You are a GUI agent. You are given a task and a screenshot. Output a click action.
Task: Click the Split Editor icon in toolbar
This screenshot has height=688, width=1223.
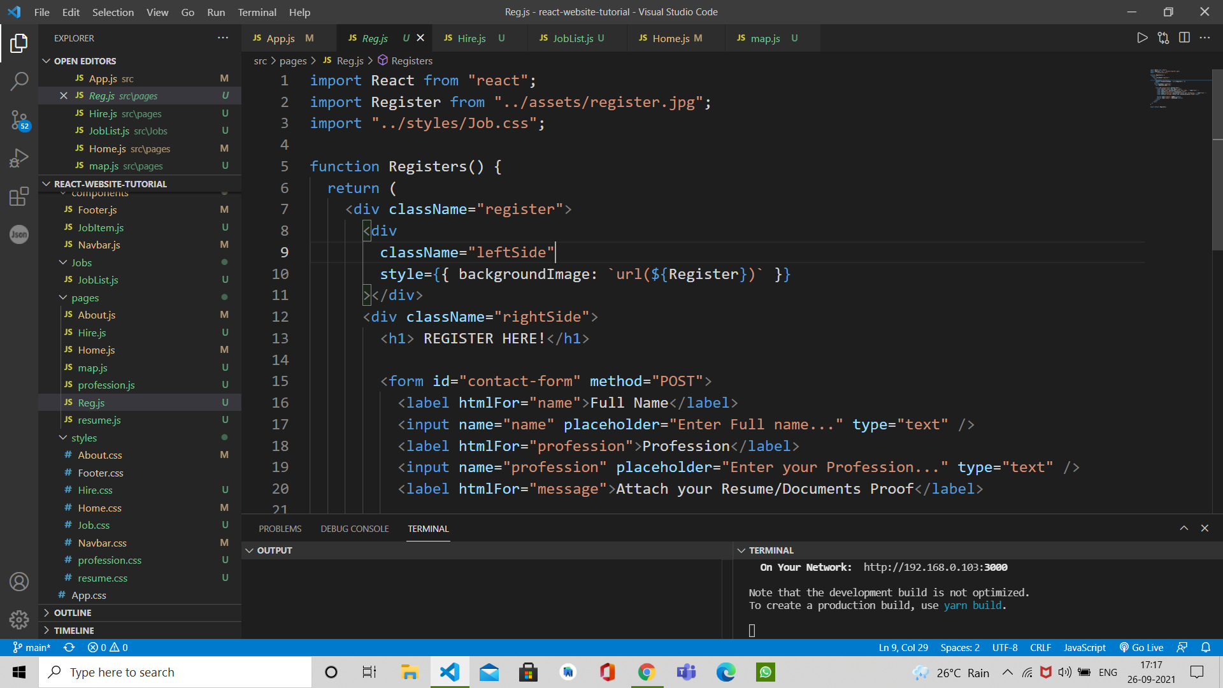[1184, 38]
